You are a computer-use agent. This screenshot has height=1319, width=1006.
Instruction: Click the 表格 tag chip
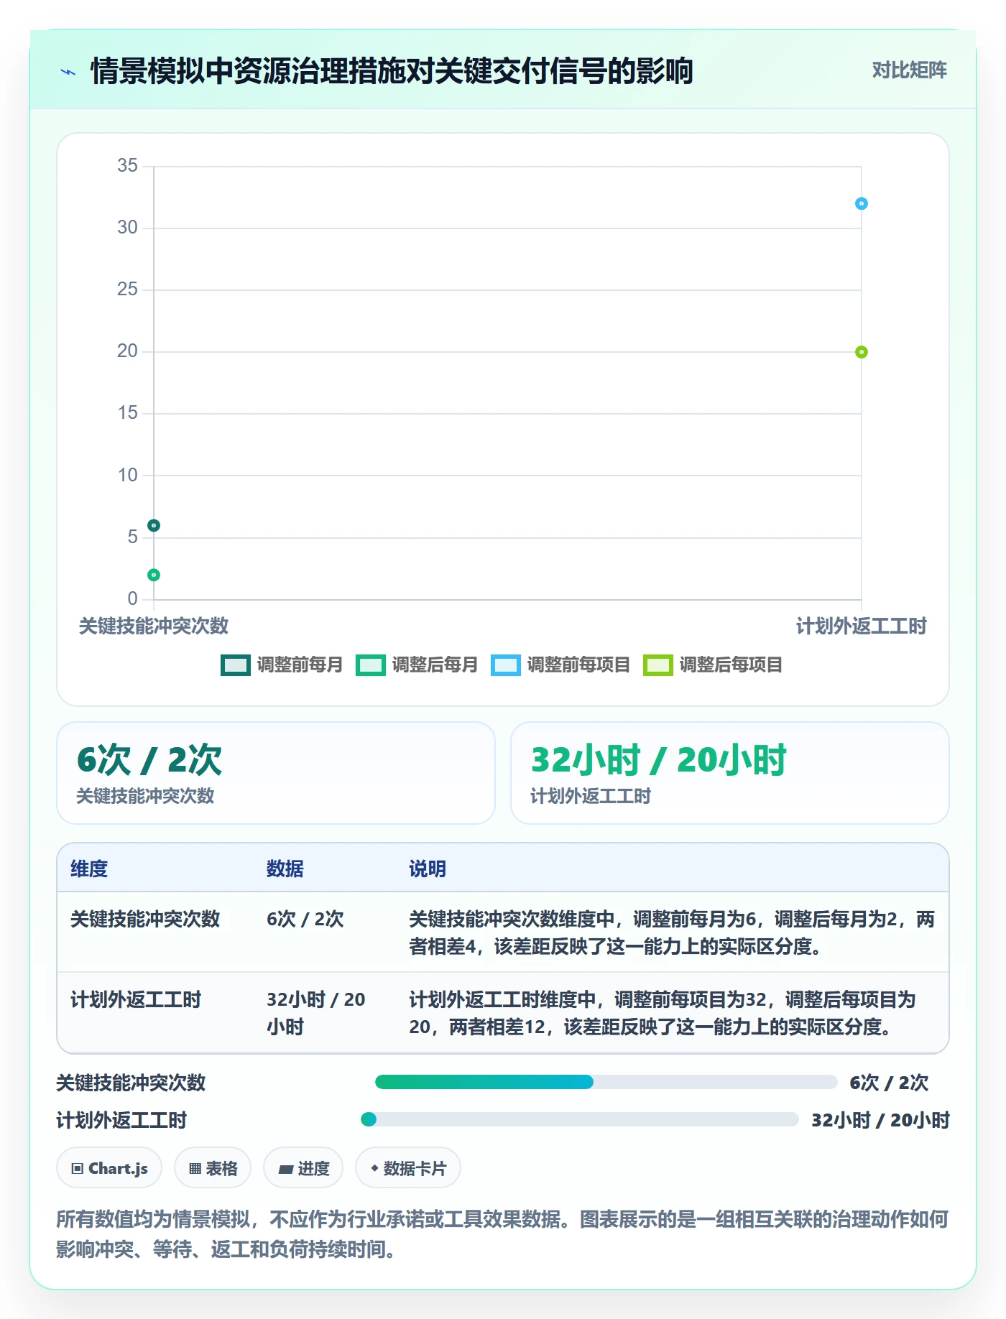(x=213, y=1168)
